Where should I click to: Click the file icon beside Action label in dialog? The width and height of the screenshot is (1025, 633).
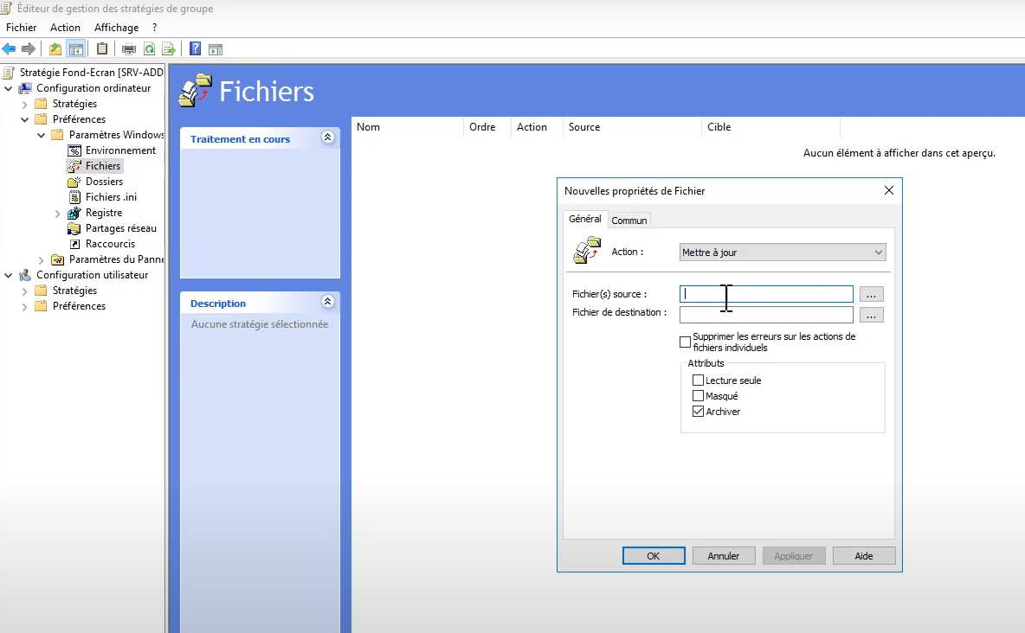point(587,250)
